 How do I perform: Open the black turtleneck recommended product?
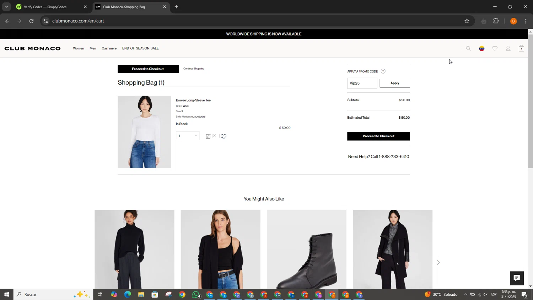pos(134,249)
